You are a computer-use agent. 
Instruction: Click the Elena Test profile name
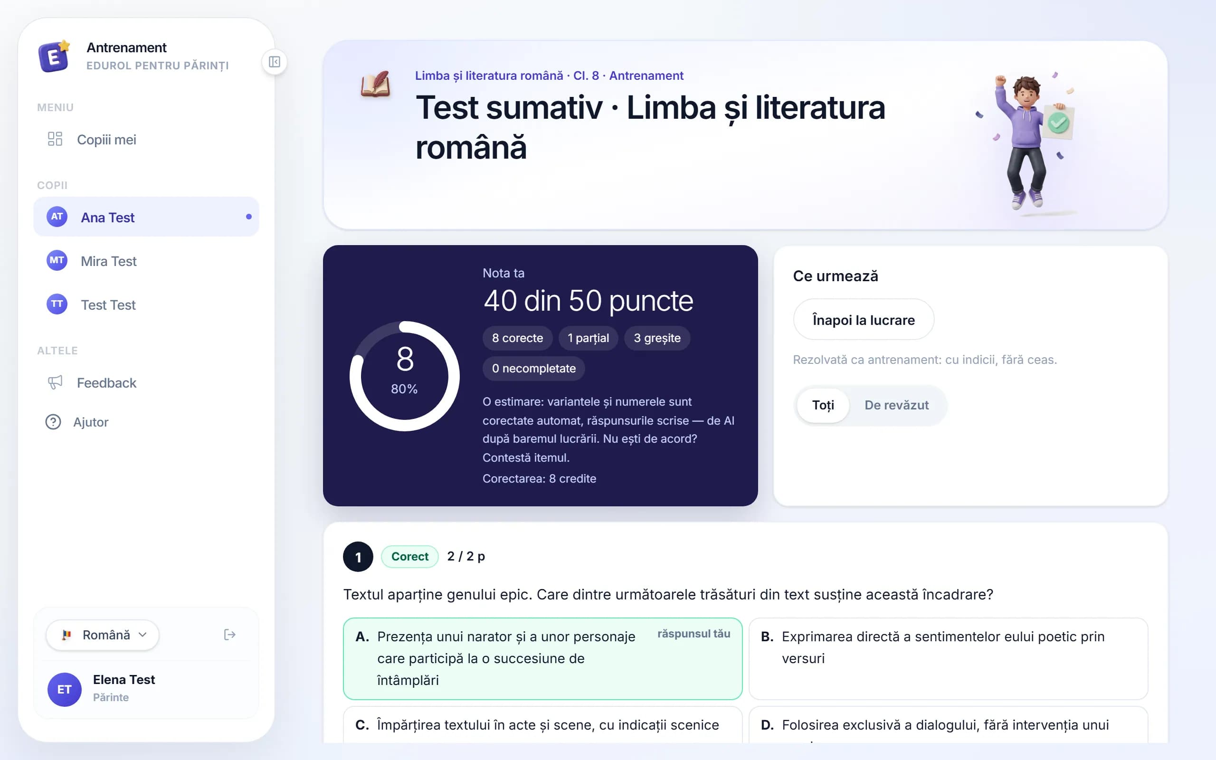pos(123,680)
